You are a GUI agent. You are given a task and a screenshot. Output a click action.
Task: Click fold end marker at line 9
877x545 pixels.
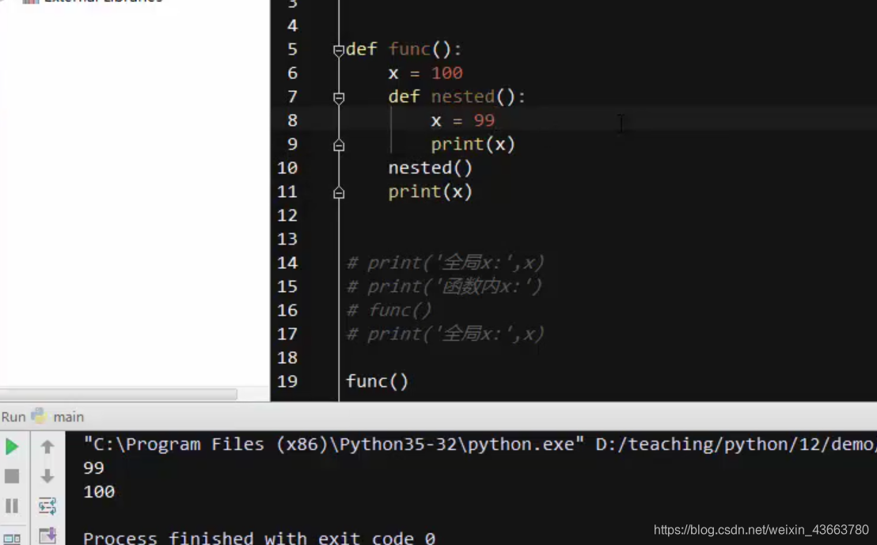pyautogui.click(x=339, y=146)
